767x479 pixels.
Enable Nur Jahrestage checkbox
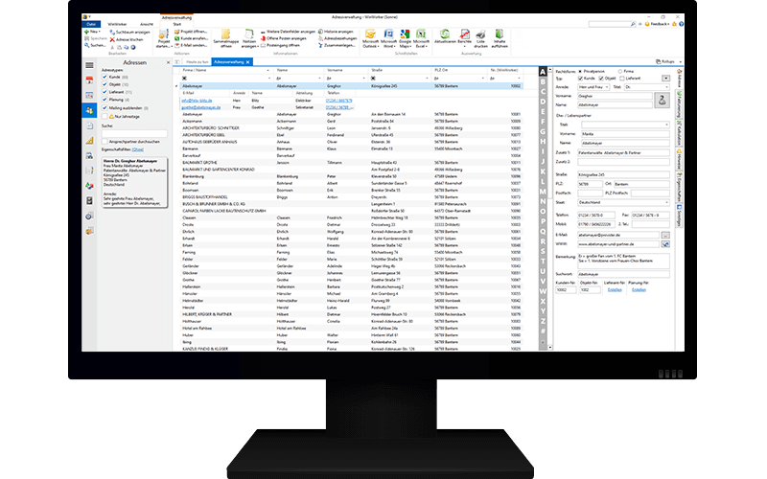pyautogui.click(x=105, y=116)
